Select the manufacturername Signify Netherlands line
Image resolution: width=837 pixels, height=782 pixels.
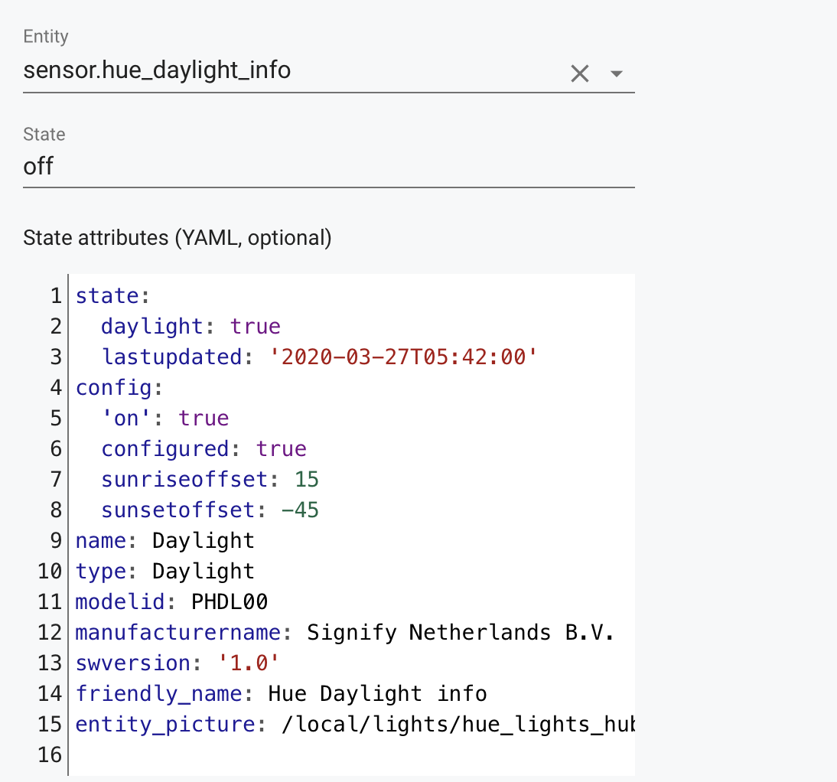click(344, 632)
